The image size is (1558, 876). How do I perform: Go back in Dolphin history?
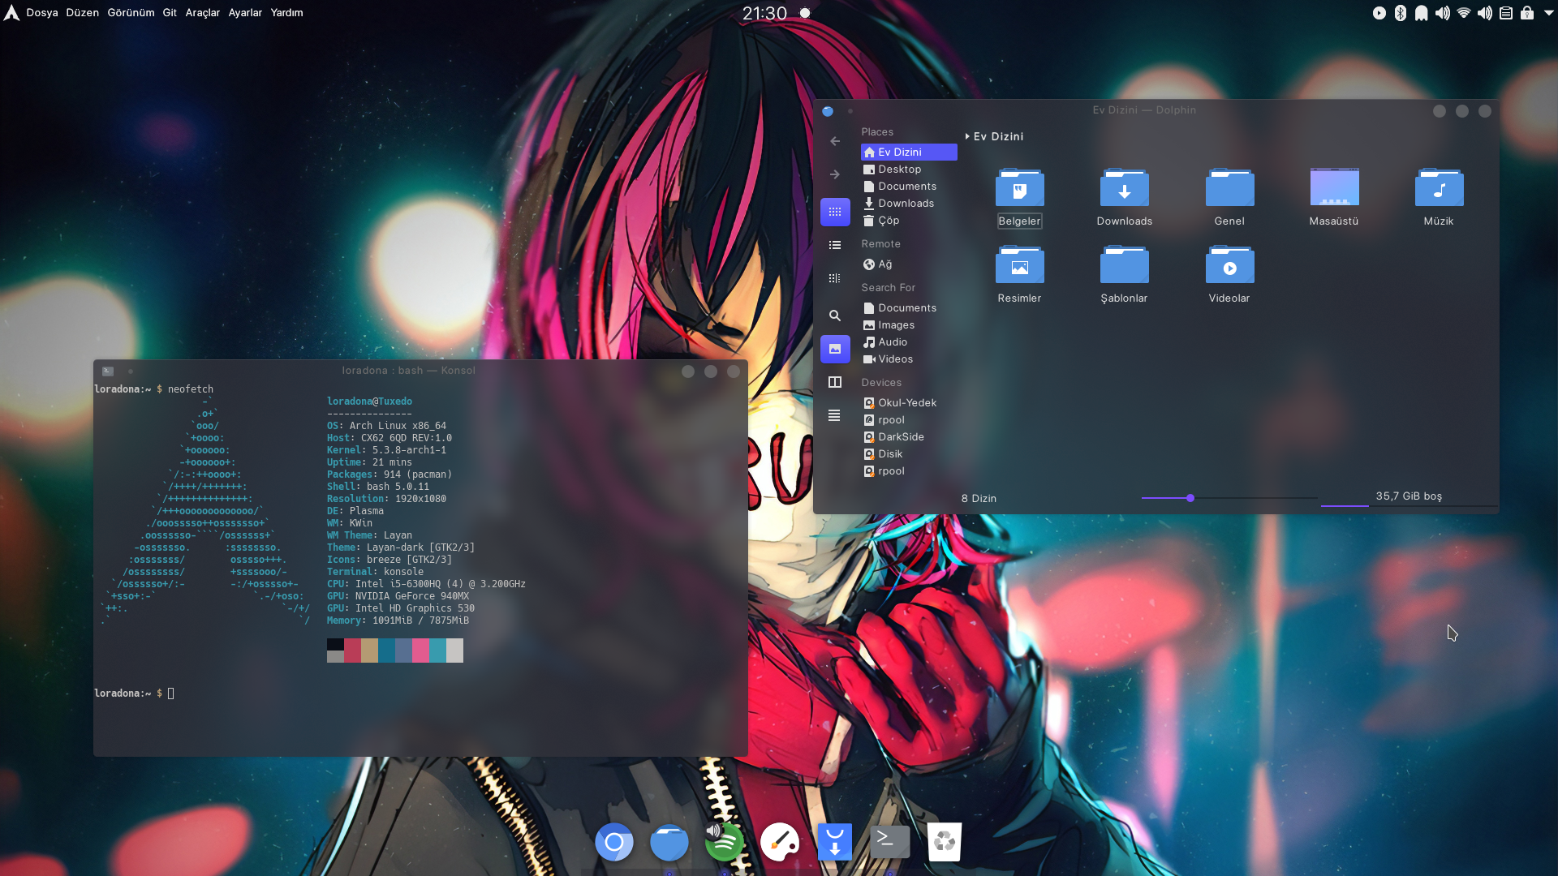point(835,141)
